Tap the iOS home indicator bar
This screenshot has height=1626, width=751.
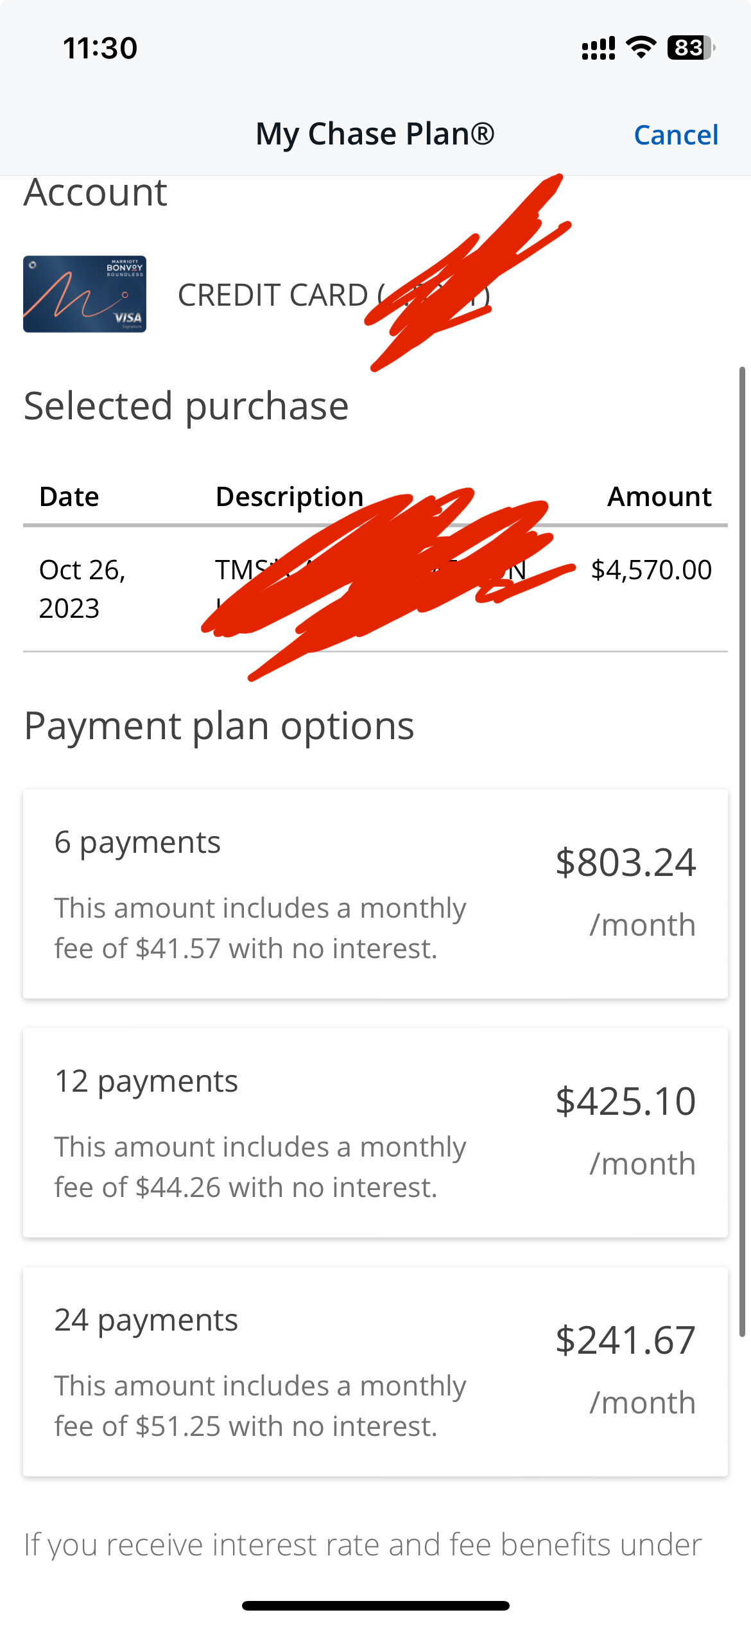click(376, 1605)
